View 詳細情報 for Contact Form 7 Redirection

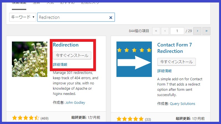[x=165, y=71]
